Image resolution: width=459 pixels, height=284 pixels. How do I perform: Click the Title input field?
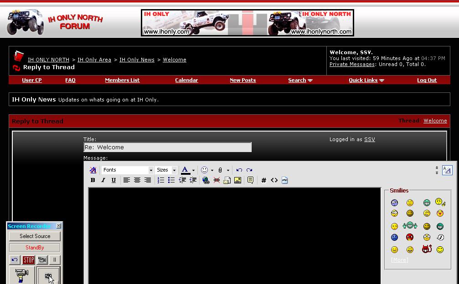point(167,147)
